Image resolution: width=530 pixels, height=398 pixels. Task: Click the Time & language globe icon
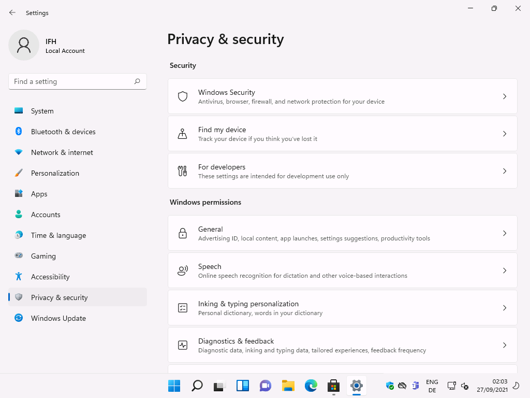19,235
